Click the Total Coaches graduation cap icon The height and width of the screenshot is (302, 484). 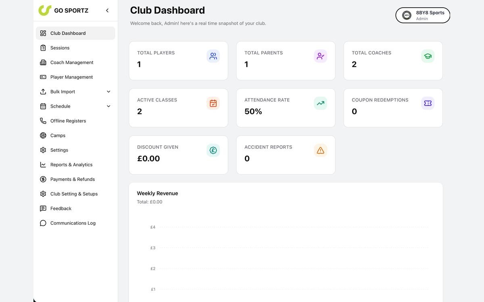(x=428, y=56)
